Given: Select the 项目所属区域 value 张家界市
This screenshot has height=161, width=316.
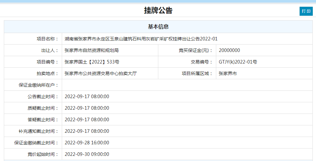Looking at the screenshot, I should 228,73.
